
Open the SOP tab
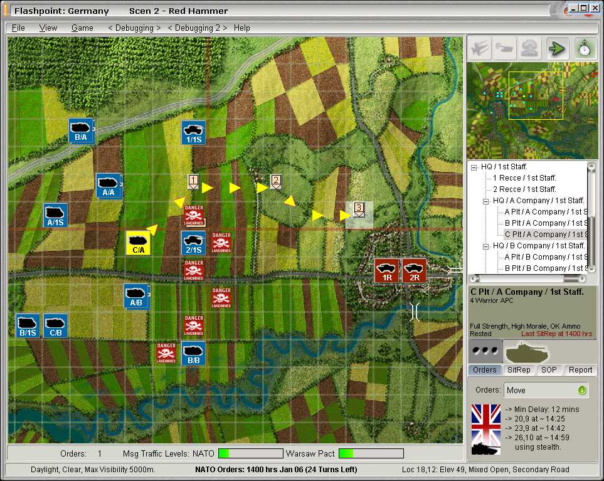[x=549, y=370]
